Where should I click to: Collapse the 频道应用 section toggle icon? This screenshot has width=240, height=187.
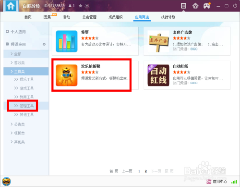pyautogui.click(x=7, y=44)
